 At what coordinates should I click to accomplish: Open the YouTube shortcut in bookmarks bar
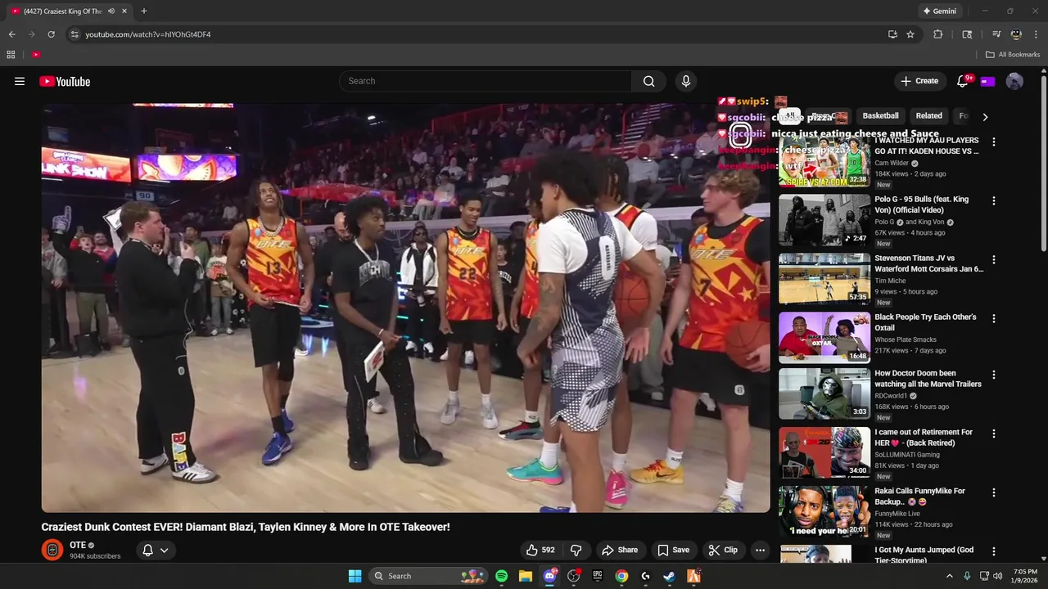coord(36,55)
